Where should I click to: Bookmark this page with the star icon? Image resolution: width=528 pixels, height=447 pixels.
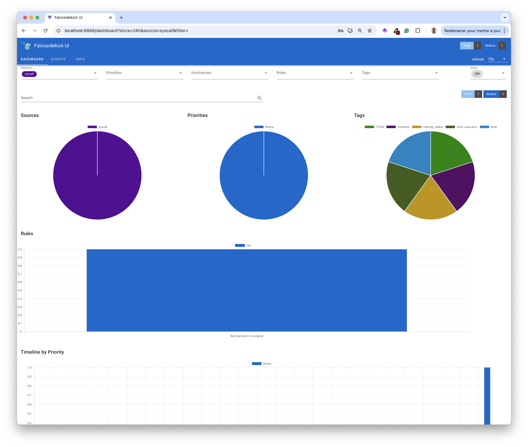[x=370, y=31]
